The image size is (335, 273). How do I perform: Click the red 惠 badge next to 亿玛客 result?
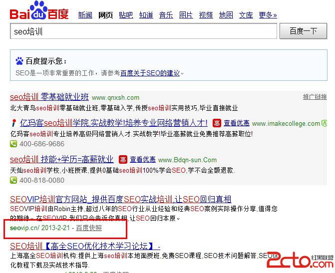[217, 123]
